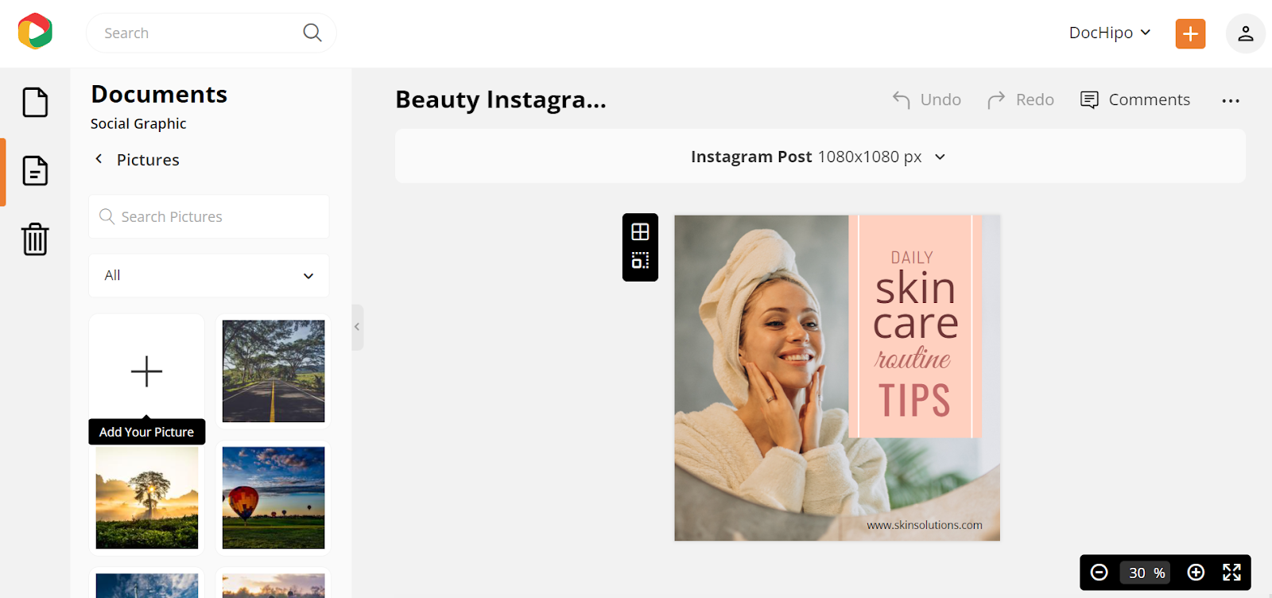Zoom out with the minus icon
This screenshot has height=598, width=1272.
[1099, 573]
